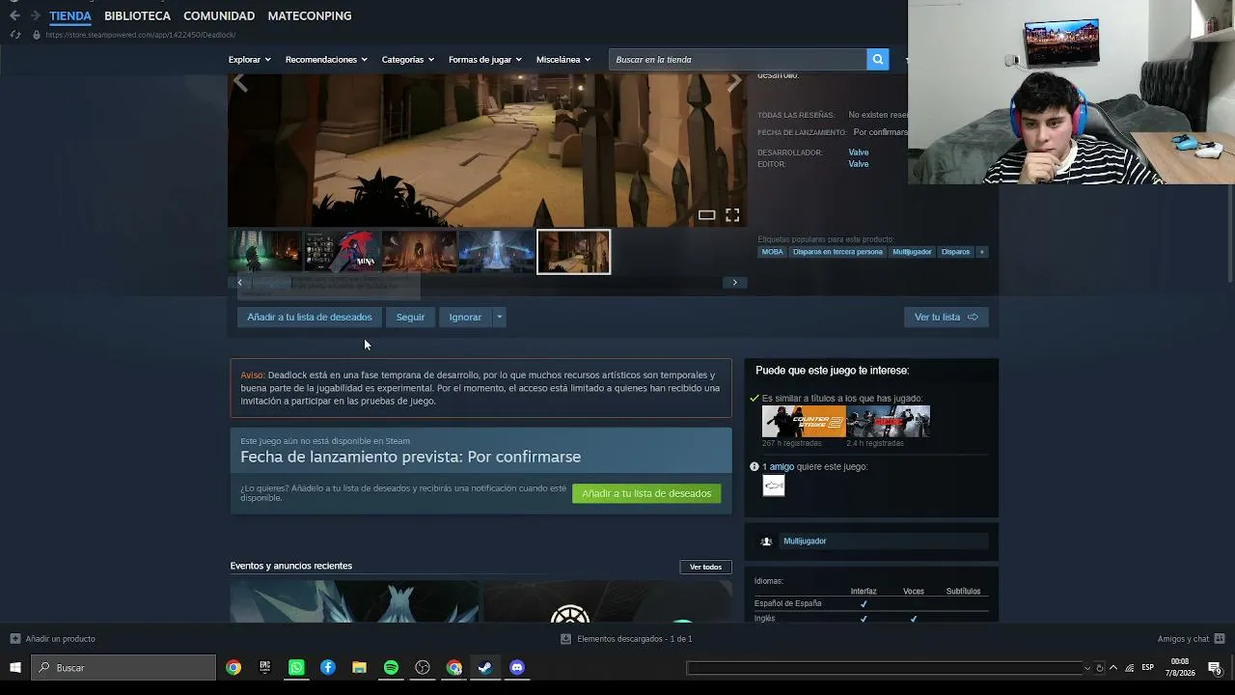
Task: Go back with the Steam back arrow
Action: click(x=14, y=15)
